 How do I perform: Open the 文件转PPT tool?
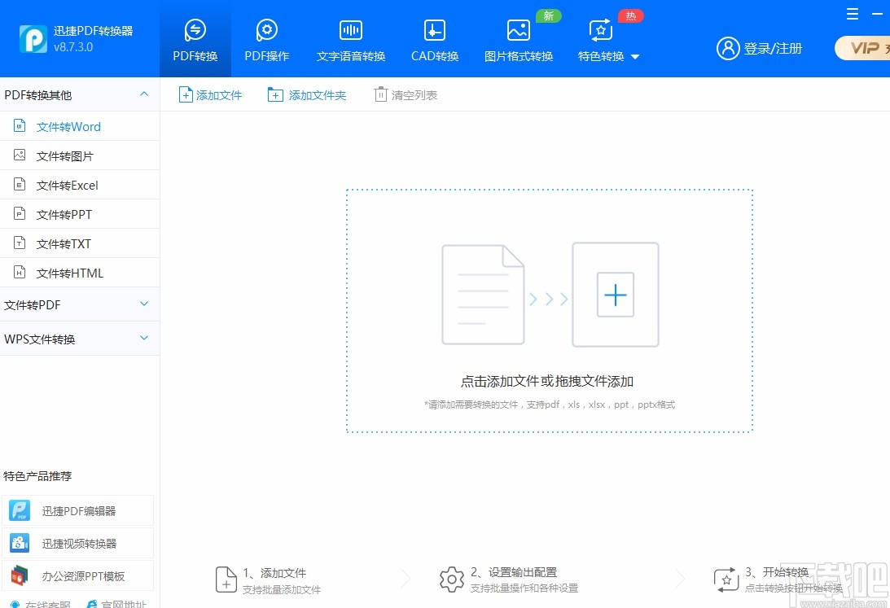click(68, 213)
